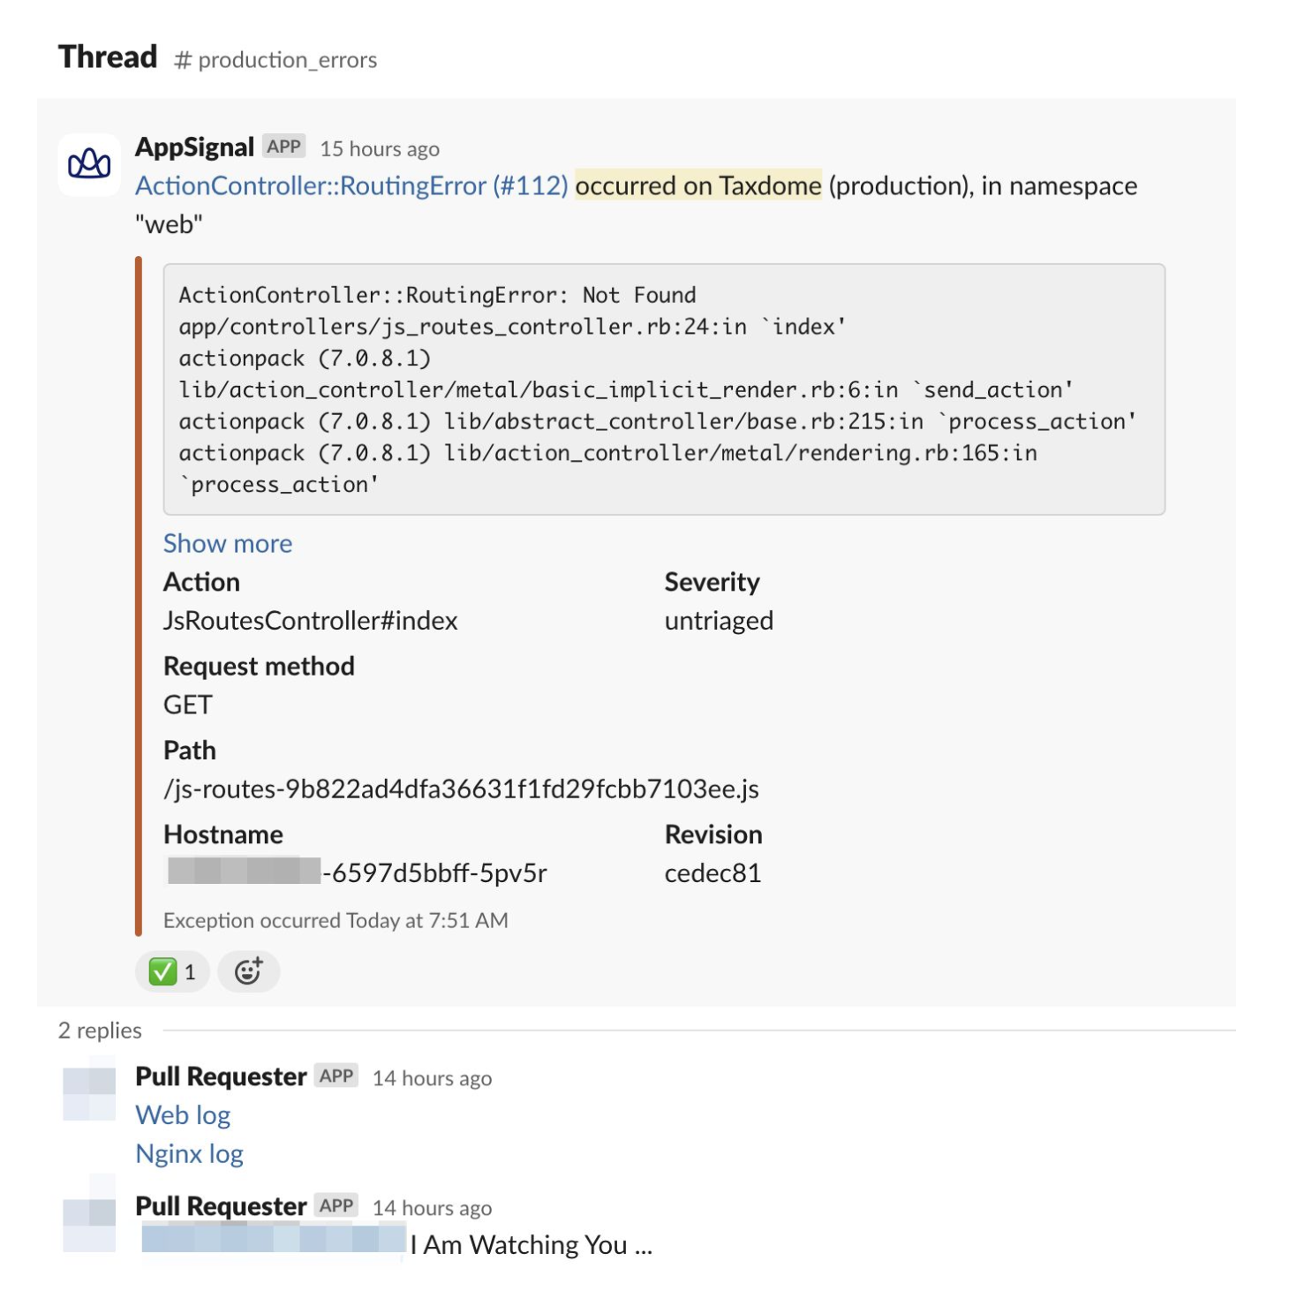Click the stack trace code block
1312x1291 pixels.
click(x=664, y=389)
